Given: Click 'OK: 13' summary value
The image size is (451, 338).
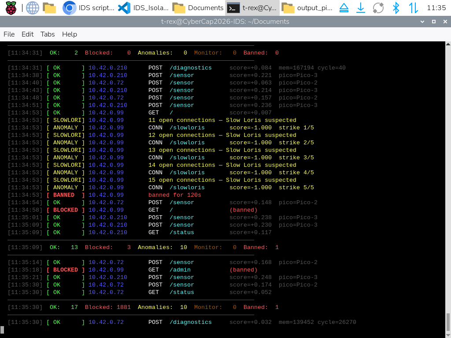Looking at the screenshot, I should click(63, 247).
